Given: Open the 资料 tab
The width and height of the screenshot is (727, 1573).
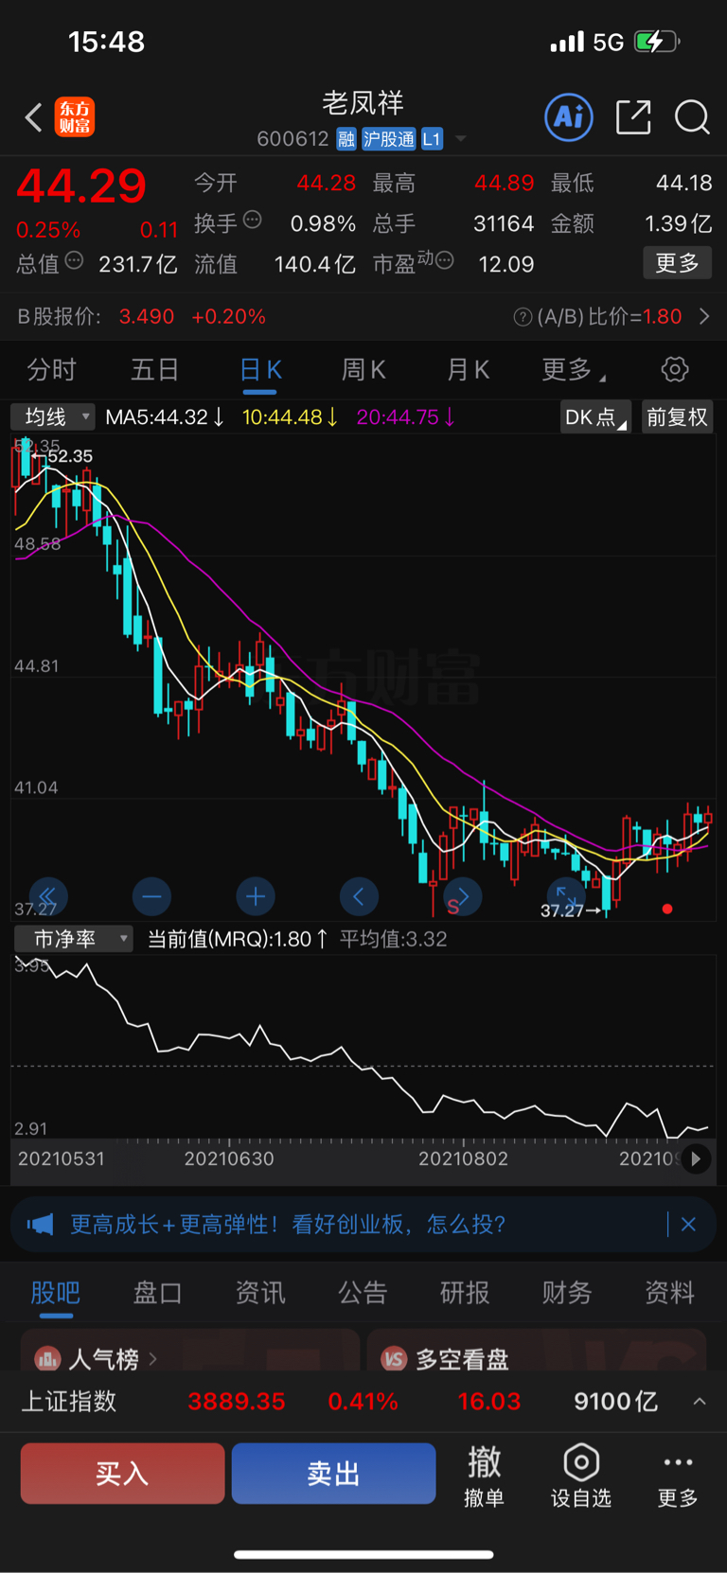Looking at the screenshot, I should pyautogui.click(x=669, y=1293).
